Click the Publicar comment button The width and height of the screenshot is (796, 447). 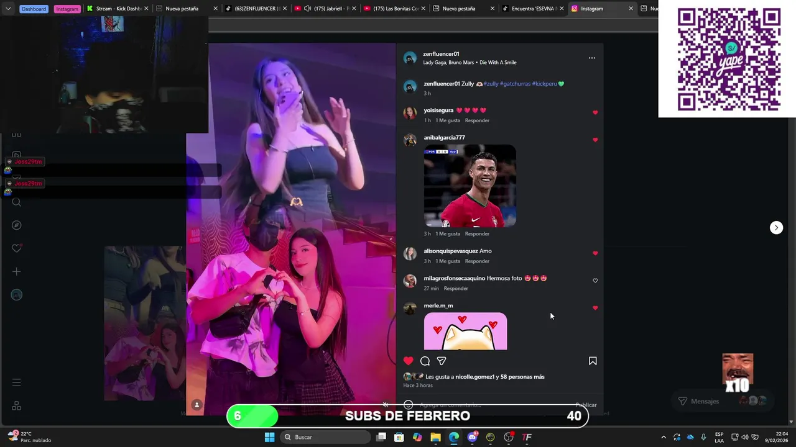click(586, 405)
